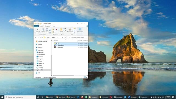The image size is (176, 99).
Task: Open Propiedades in the ribbon
Action: click(70, 31)
